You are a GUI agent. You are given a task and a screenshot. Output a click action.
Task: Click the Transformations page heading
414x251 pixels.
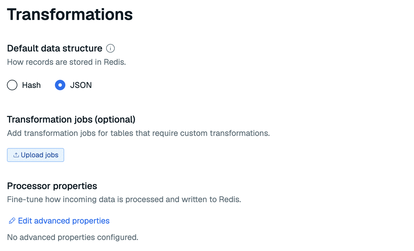click(x=70, y=14)
